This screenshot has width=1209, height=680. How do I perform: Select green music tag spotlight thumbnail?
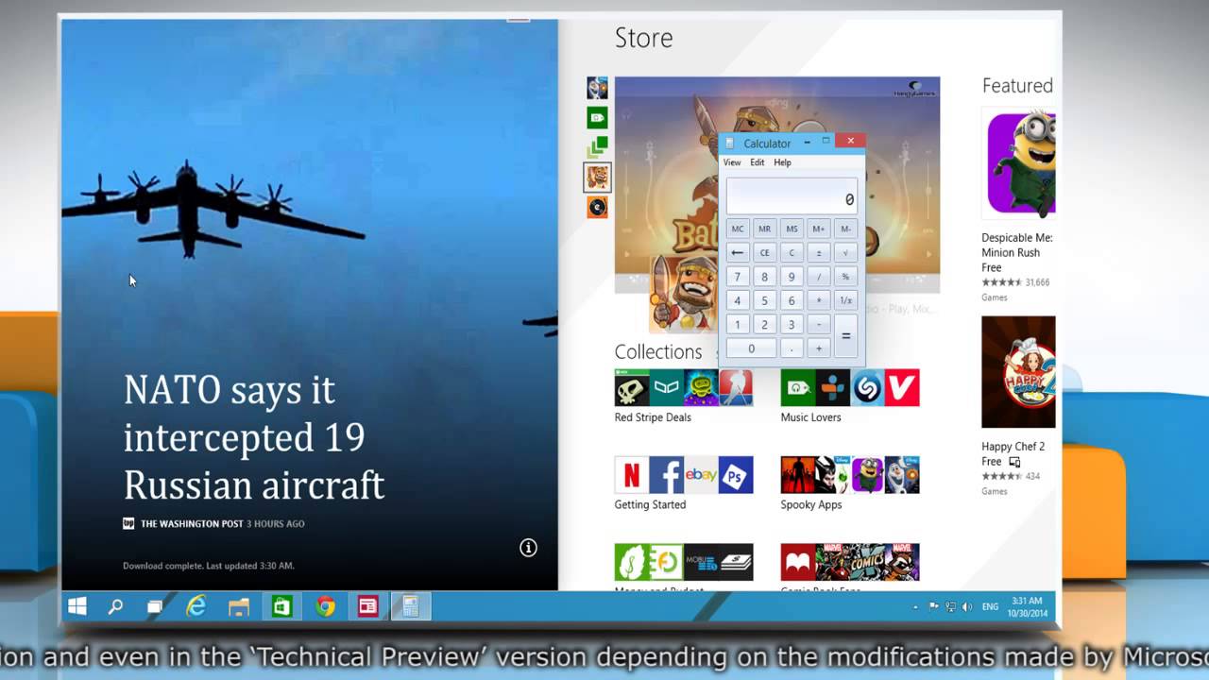[x=597, y=118]
